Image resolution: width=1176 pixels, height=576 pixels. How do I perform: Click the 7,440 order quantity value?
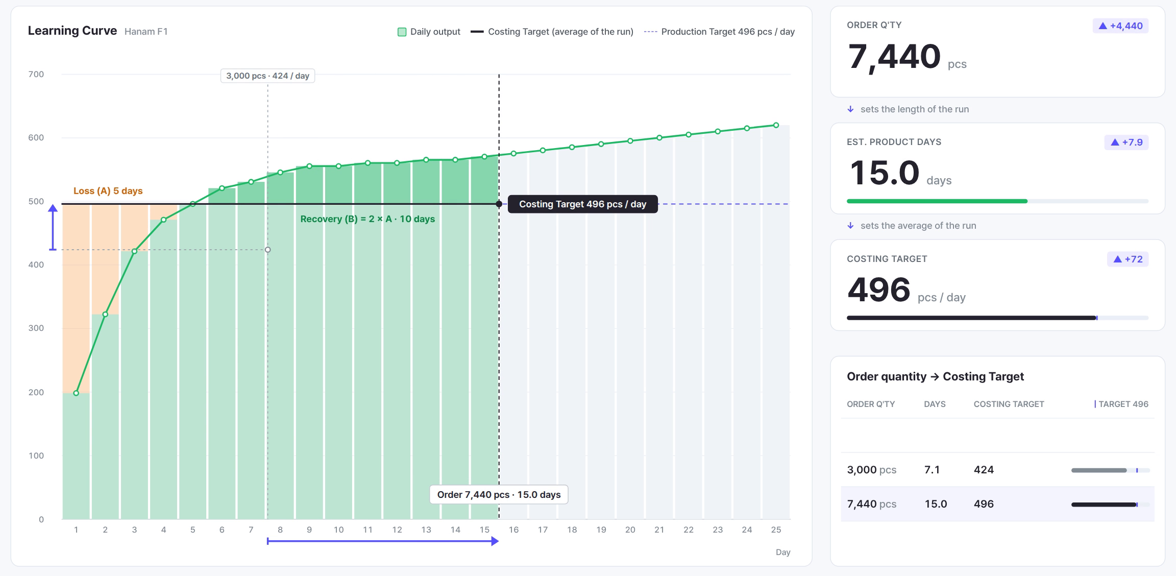click(x=894, y=56)
